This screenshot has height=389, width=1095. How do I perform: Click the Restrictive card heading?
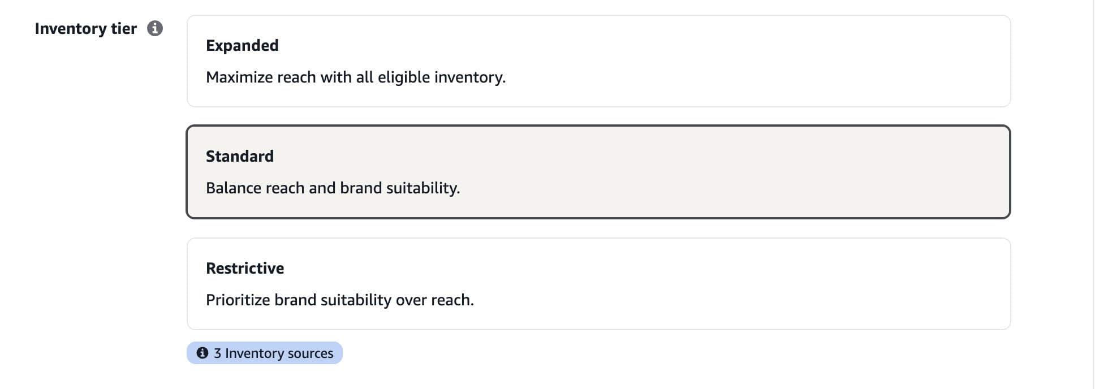pyautogui.click(x=245, y=268)
